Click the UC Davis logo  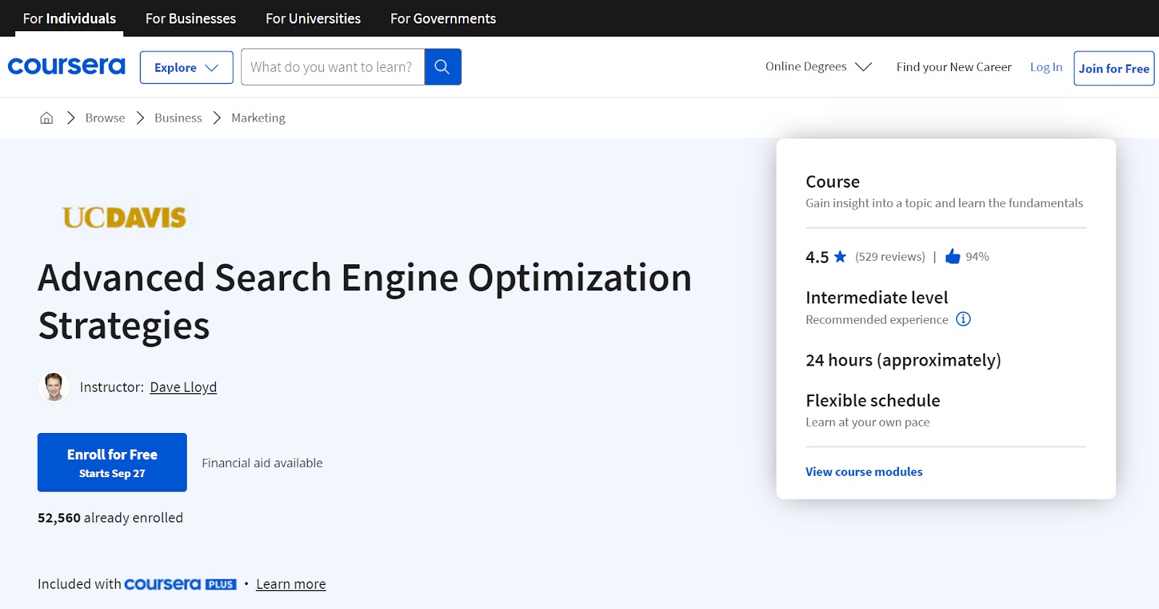point(124,217)
